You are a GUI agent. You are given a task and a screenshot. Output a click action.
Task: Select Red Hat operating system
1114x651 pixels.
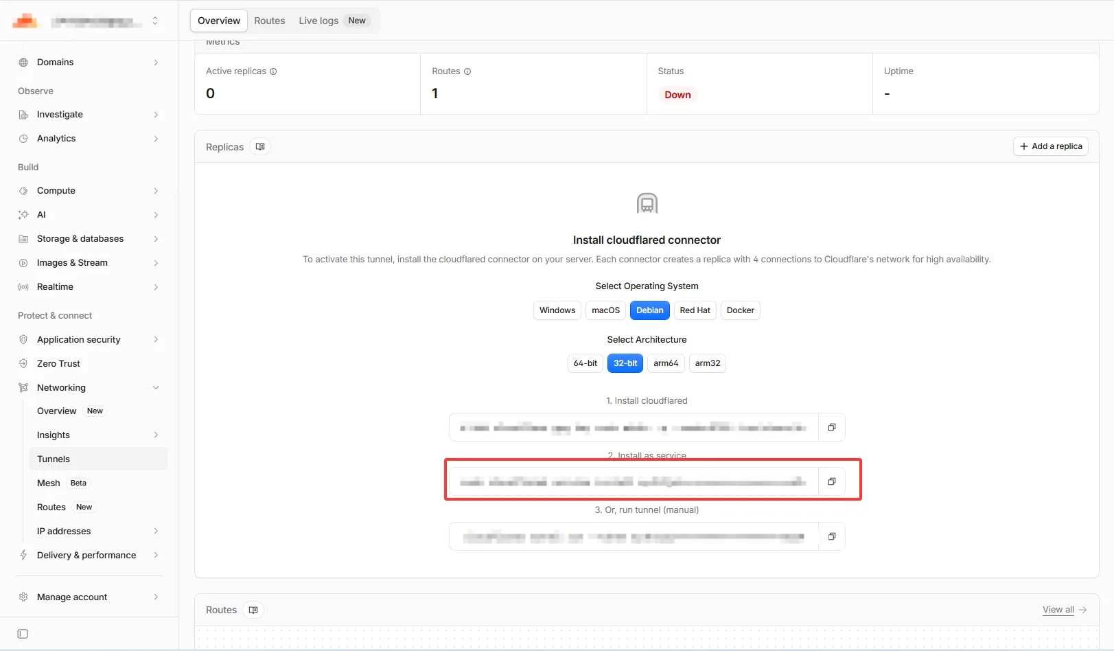695,310
